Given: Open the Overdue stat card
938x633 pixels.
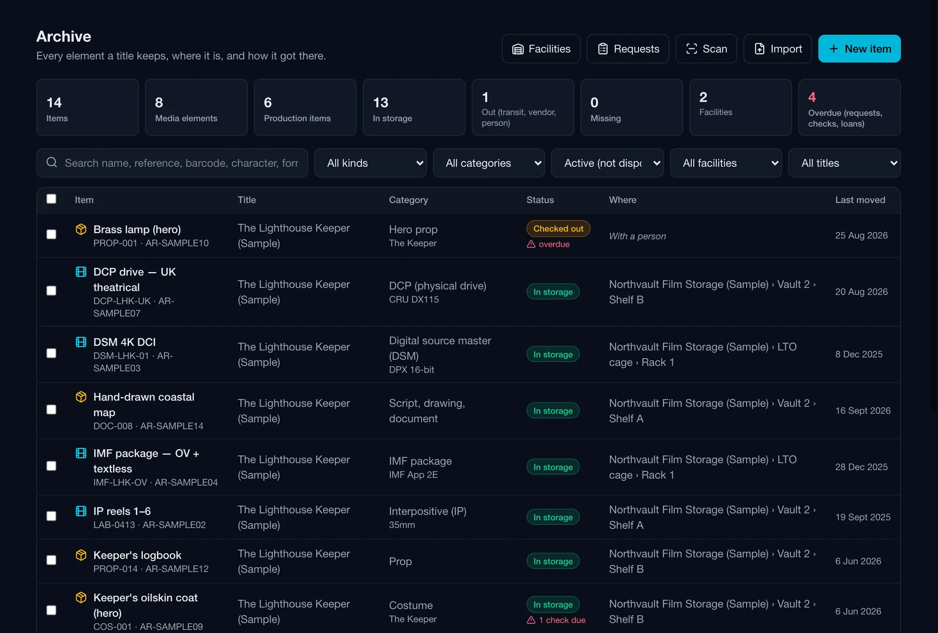Looking at the screenshot, I should click(x=849, y=107).
